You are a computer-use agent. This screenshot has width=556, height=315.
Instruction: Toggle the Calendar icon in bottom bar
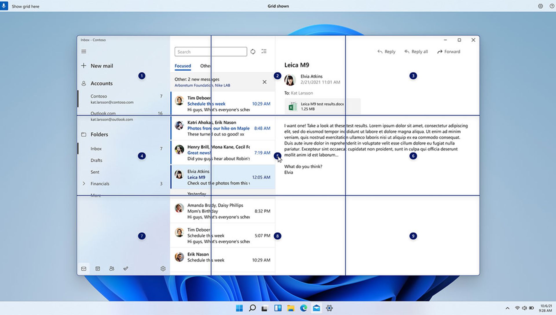pyautogui.click(x=98, y=268)
